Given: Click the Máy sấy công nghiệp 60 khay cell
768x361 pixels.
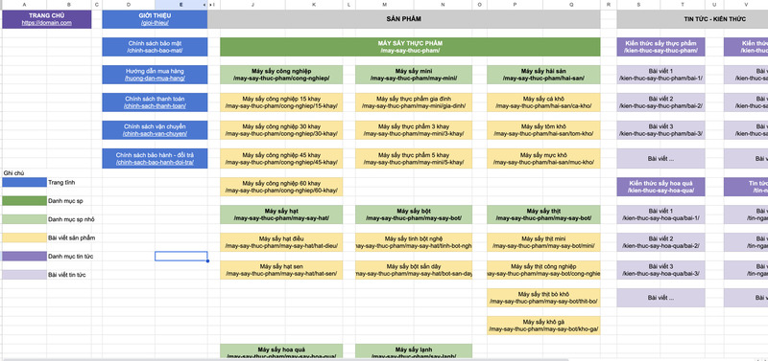Looking at the screenshot, I should (281, 187).
